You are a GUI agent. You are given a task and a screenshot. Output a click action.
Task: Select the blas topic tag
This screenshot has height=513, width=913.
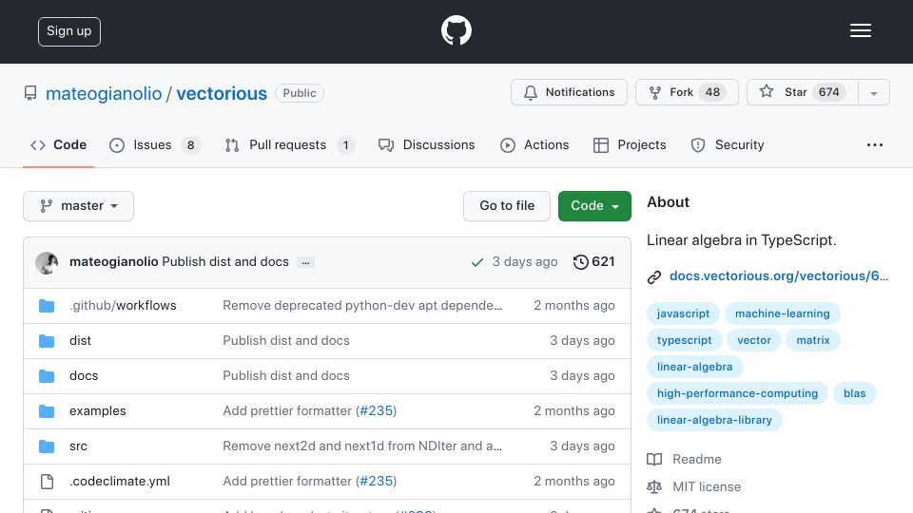(x=854, y=393)
